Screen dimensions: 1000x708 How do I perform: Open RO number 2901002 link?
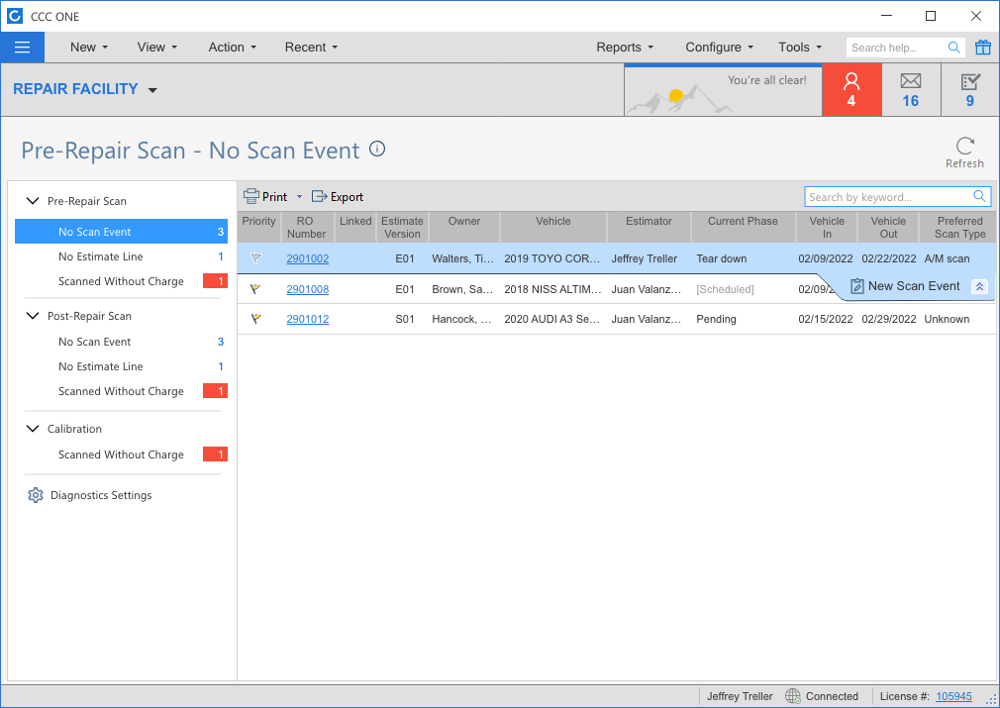coord(307,258)
